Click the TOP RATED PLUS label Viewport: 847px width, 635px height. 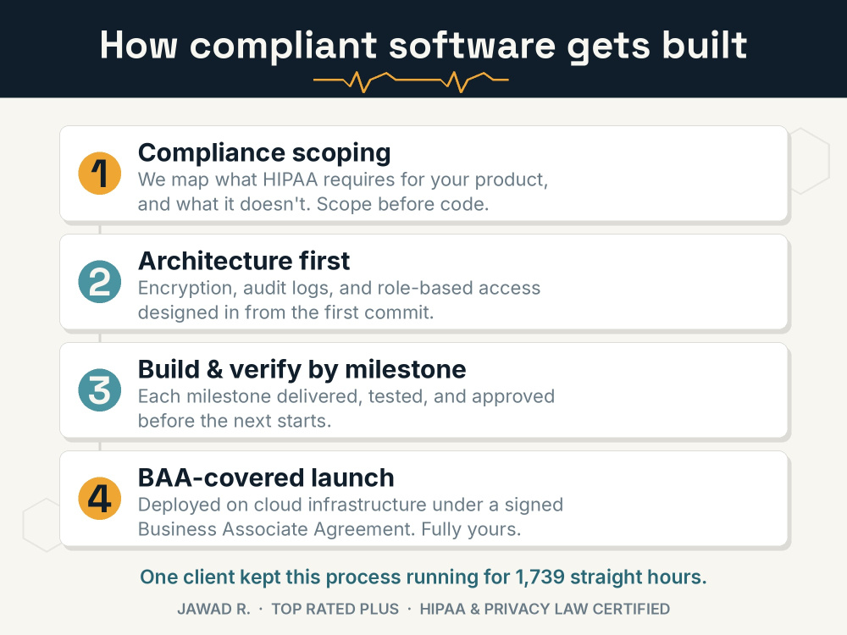[335, 609]
